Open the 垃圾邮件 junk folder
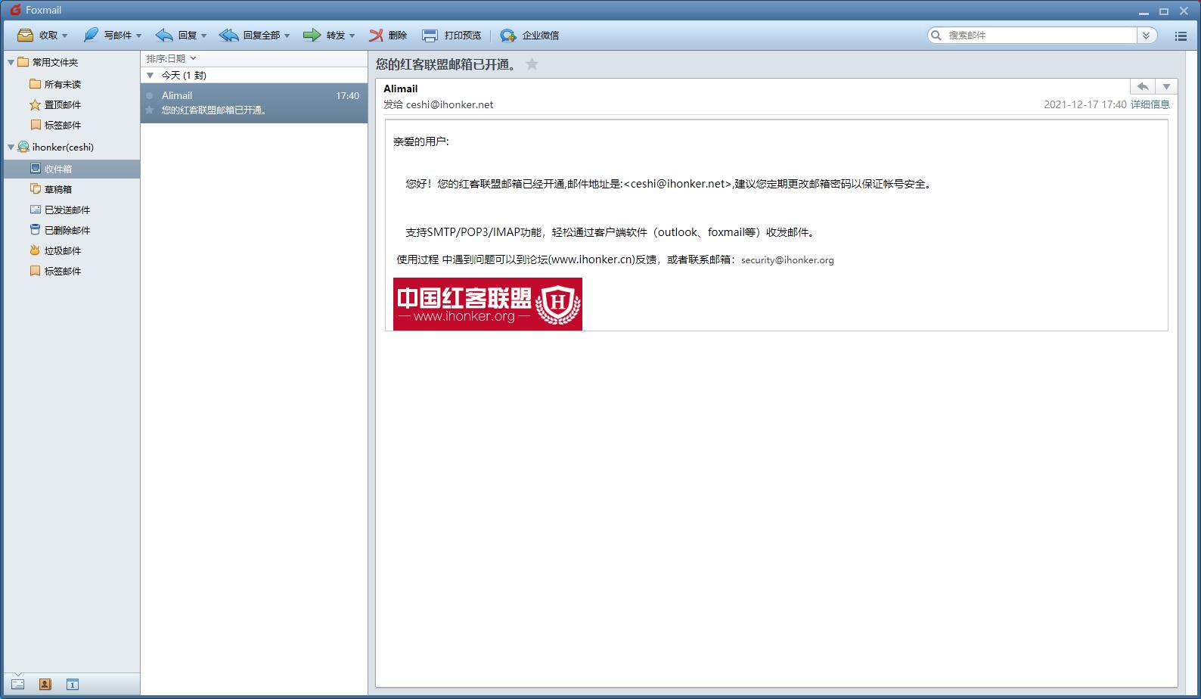Image resolution: width=1201 pixels, height=699 pixels. pos(55,250)
